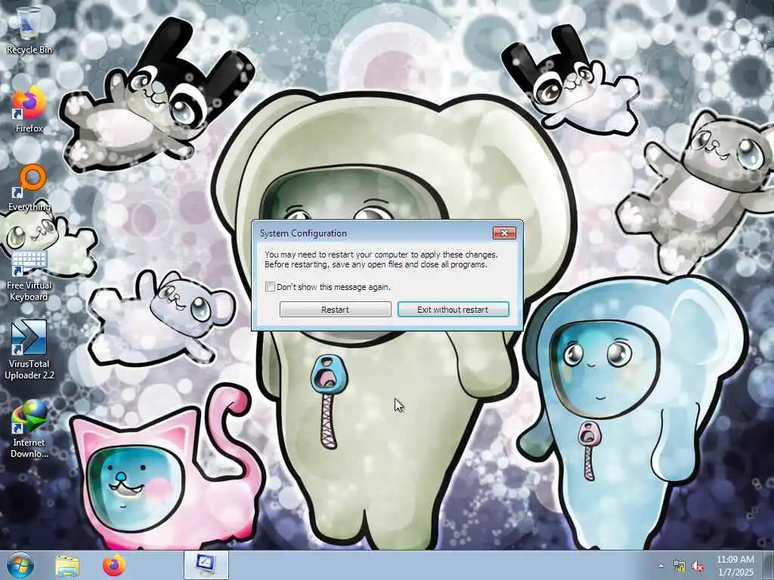Open the Recycle Bin desktop icon

pyautogui.click(x=29, y=30)
